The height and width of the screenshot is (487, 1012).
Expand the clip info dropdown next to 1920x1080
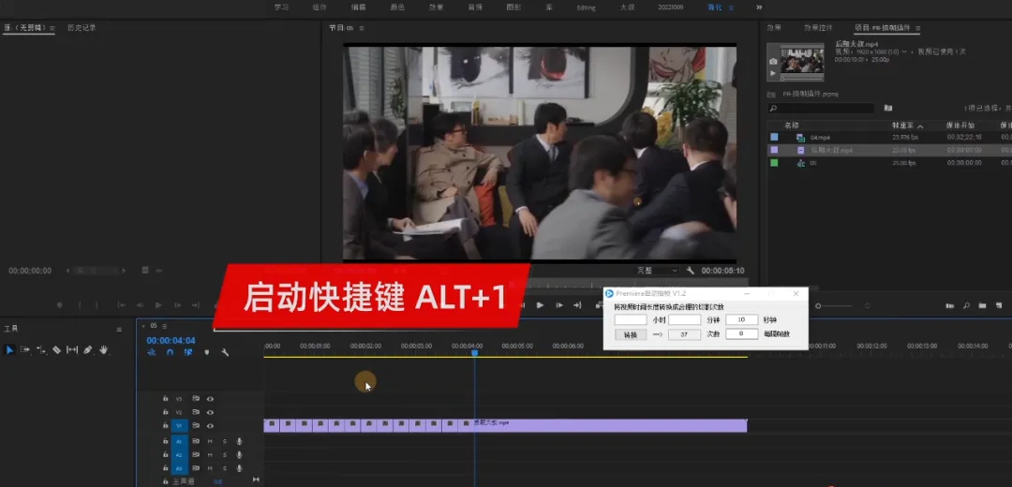[x=904, y=51]
